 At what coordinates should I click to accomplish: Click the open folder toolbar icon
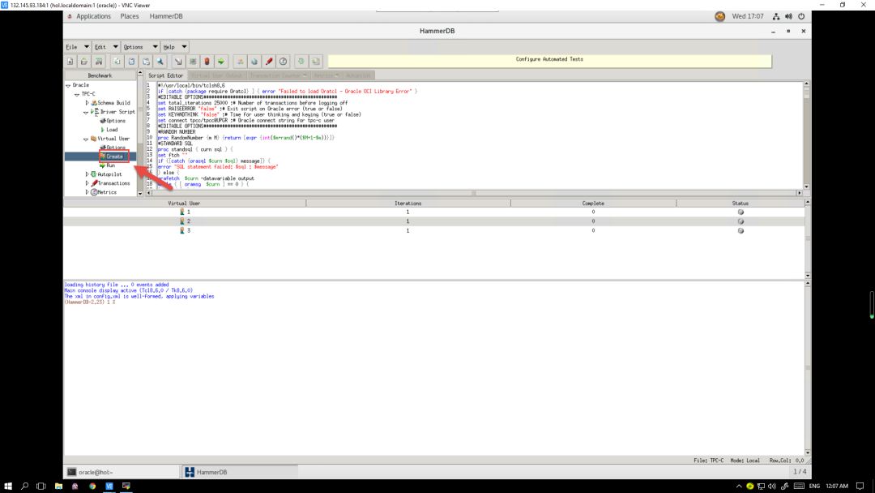[84, 61]
